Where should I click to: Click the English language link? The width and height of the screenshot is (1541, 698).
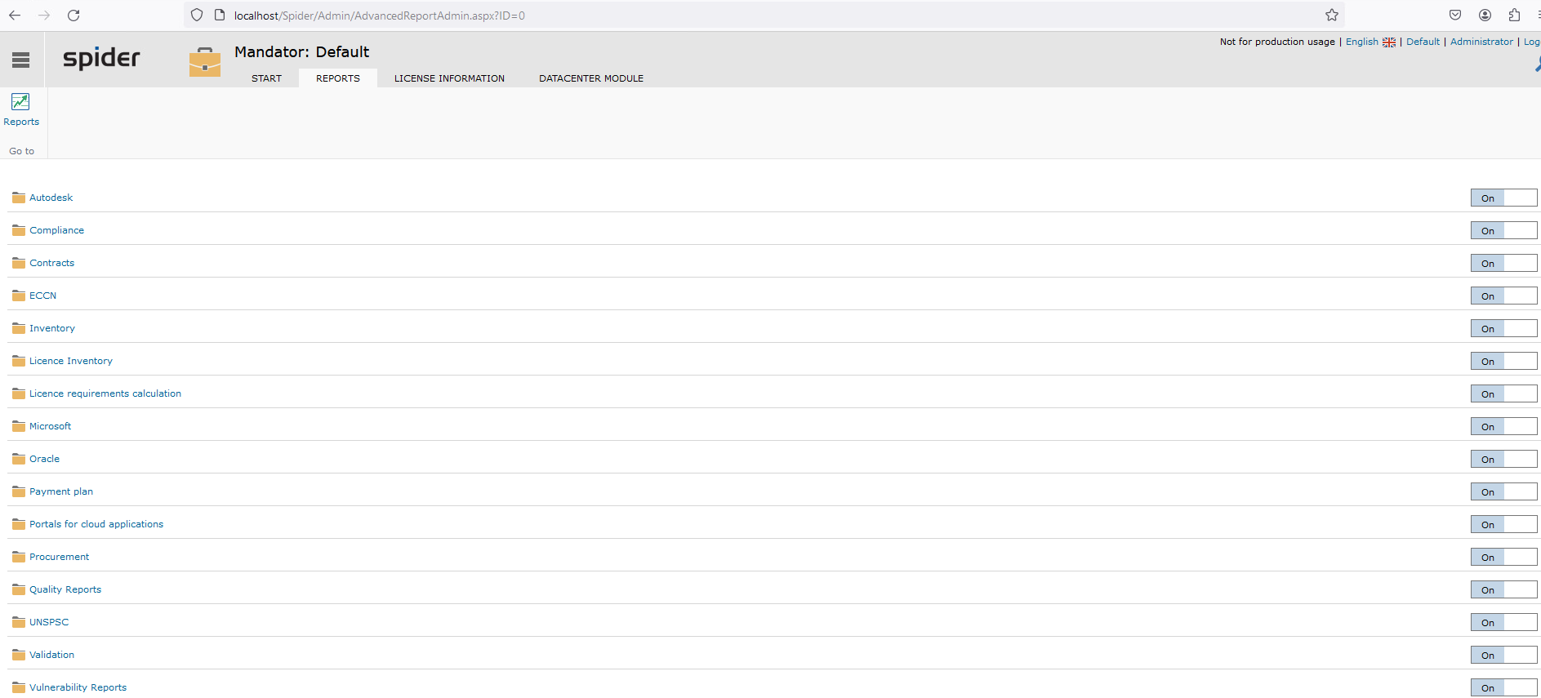click(1361, 42)
